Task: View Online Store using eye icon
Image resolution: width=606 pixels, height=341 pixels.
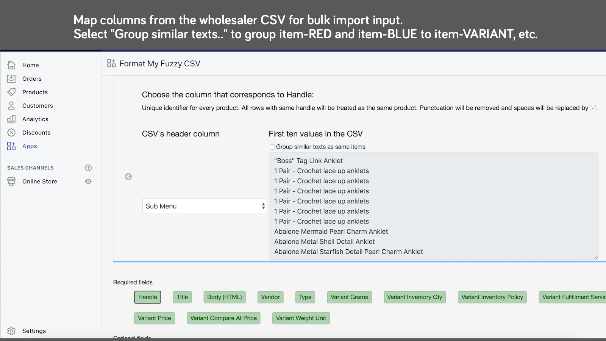Action: tap(88, 181)
